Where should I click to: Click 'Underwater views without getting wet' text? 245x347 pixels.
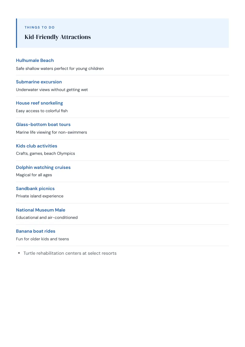pos(52,90)
